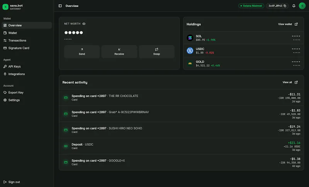Click Solana Mainnet network badge

pyautogui.click(x=251, y=6)
